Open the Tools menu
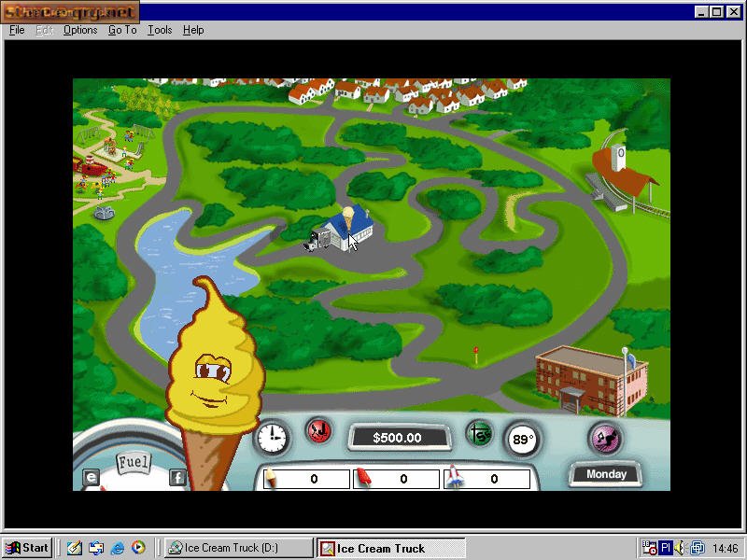The height and width of the screenshot is (560, 747). [x=160, y=30]
